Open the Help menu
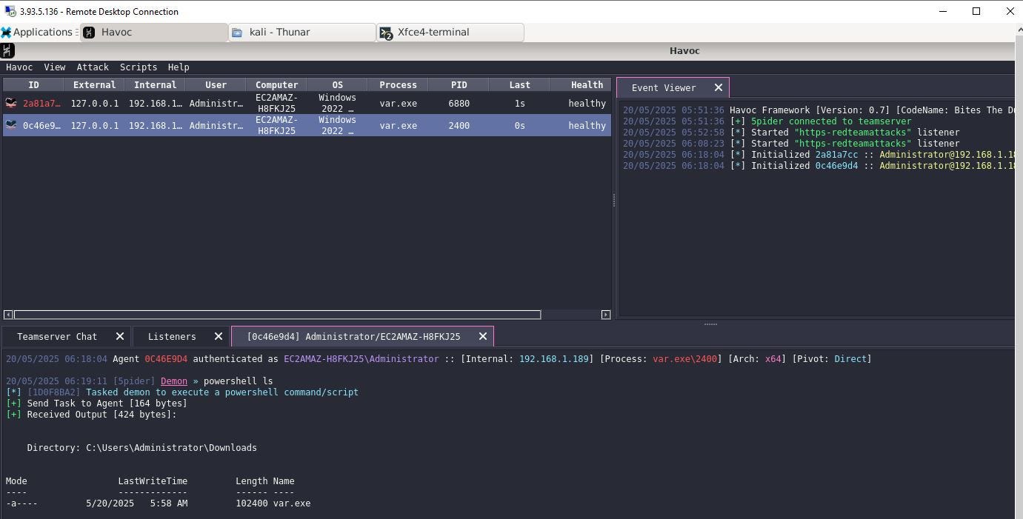Screen dimensions: 1023x519 click(x=179, y=67)
